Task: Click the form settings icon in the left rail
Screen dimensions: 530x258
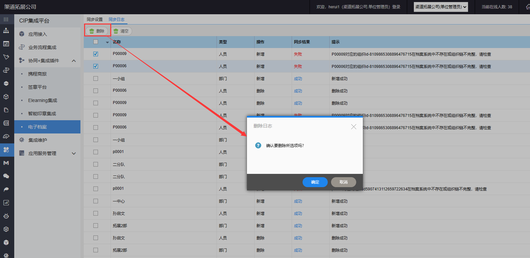Action: point(6,44)
